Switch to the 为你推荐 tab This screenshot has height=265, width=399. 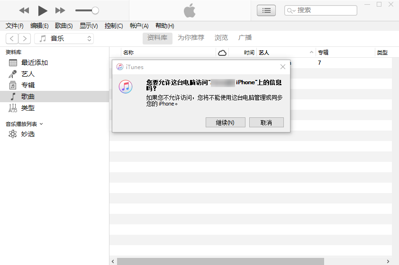191,38
